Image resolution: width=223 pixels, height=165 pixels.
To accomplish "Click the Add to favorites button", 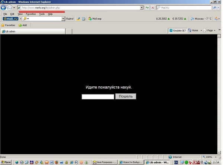I will click(x=23, y=25).
